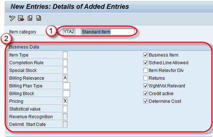Click the Item category code field YTA2
This screenshot has width=213, height=137.
tap(69, 32)
